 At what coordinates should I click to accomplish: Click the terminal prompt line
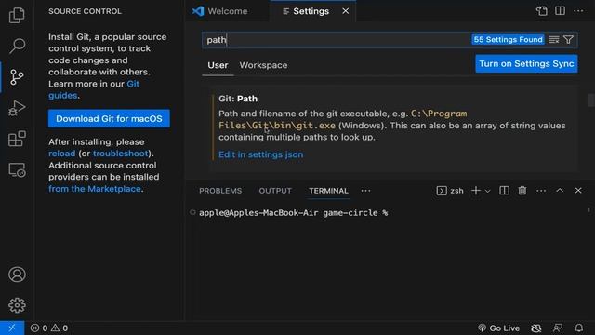click(x=294, y=213)
